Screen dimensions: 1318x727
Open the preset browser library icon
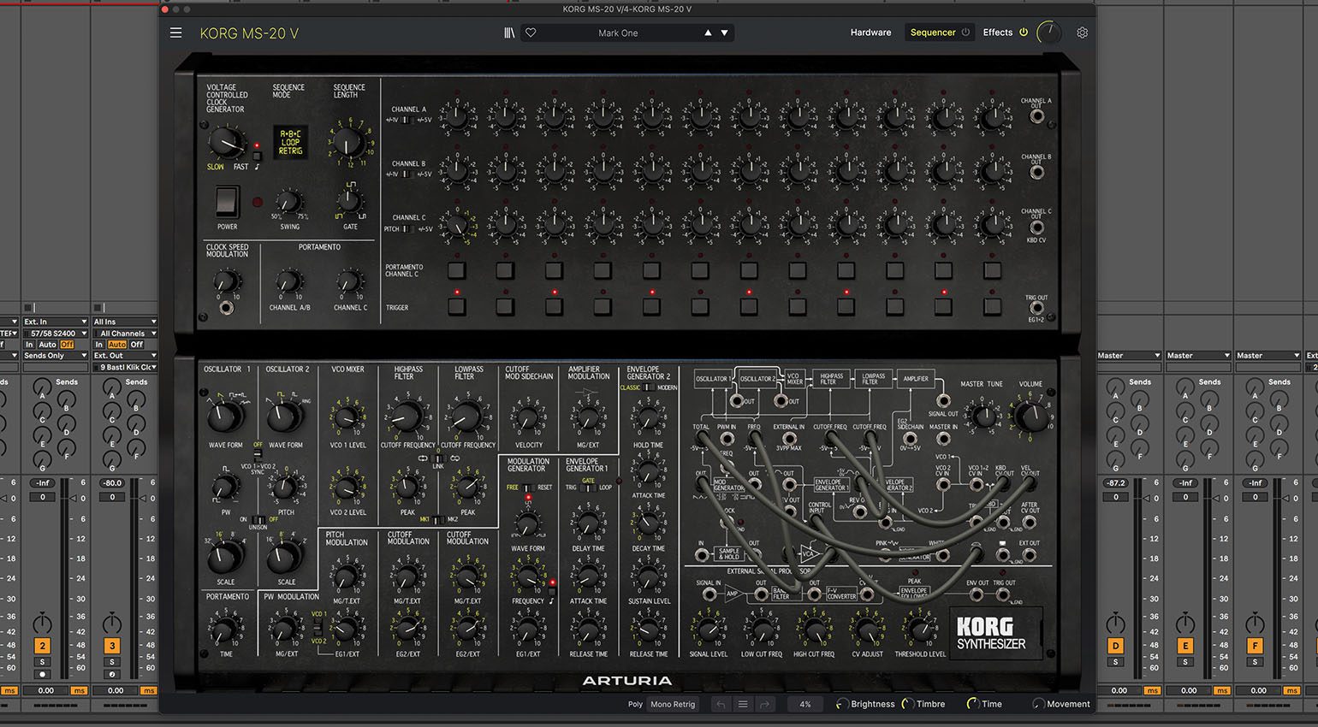point(509,33)
